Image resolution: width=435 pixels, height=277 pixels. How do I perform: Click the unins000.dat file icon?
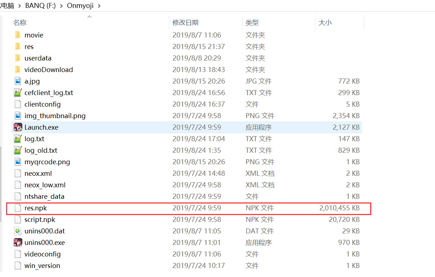tap(18, 231)
